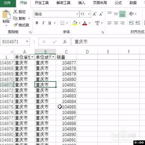This screenshot has height=145, width=145.
Task: Set middle vertical alignment
Action: click(116, 14)
